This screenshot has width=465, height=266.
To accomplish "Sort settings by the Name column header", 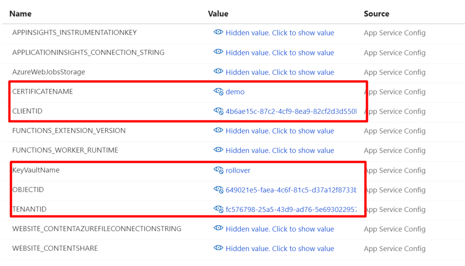I will pos(20,14).
